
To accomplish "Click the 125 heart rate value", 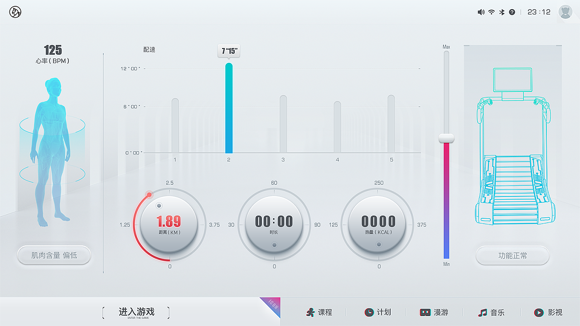I will click(53, 50).
